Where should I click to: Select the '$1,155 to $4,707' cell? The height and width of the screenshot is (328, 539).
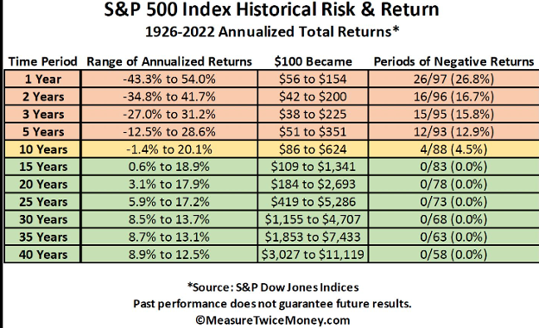coord(313,219)
